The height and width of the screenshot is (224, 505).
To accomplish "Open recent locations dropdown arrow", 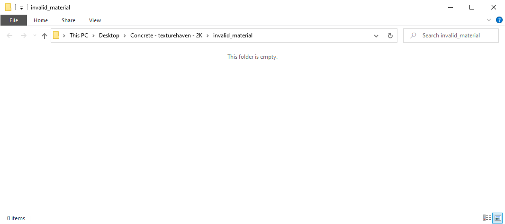I will pos(35,36).
